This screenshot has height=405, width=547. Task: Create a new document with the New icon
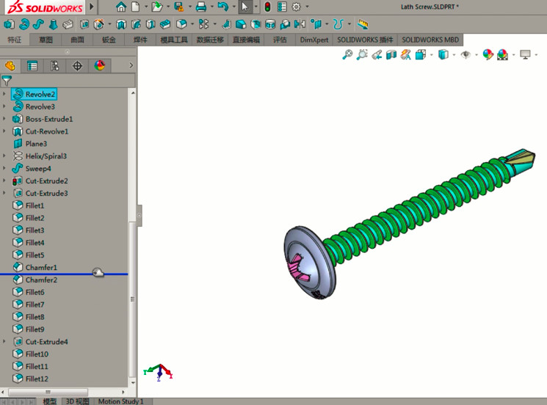pos(135,7)
